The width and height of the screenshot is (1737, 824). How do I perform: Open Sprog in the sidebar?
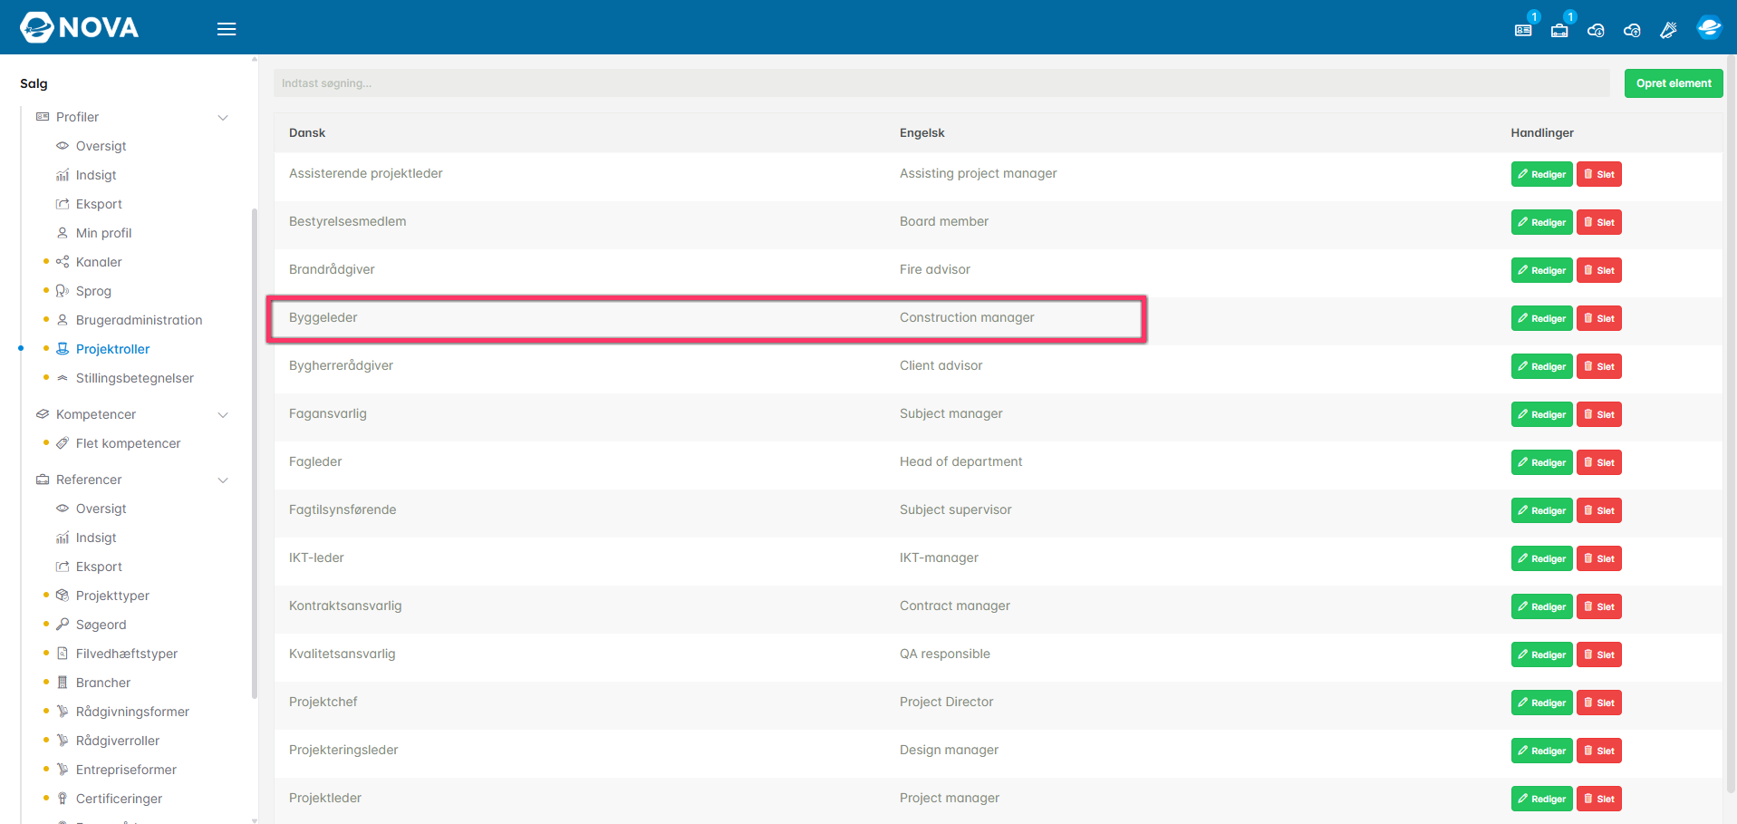[x=93, y=291]
